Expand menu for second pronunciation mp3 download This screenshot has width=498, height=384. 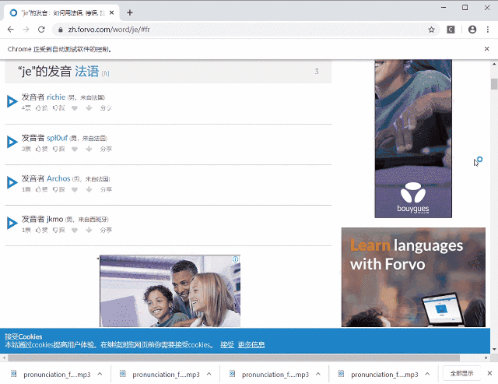[208, 375]
